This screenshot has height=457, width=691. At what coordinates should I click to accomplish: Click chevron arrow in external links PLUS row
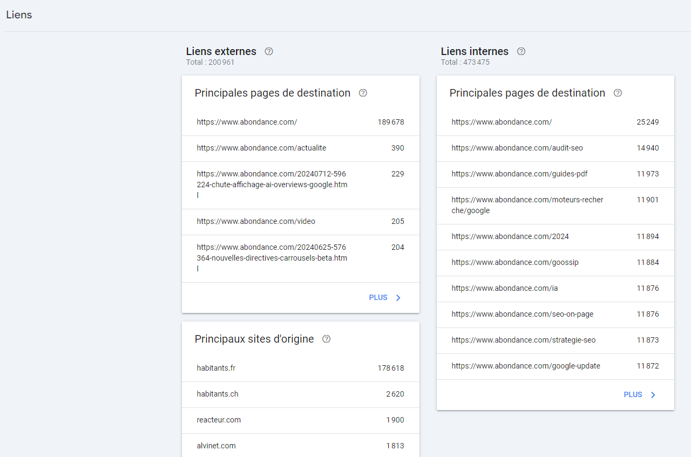coord(398,298)
